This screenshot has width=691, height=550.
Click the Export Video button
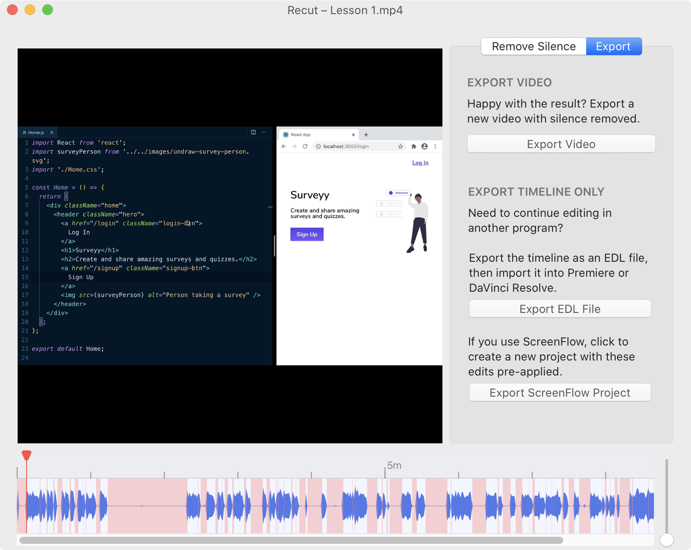click(x=561, y=144)
